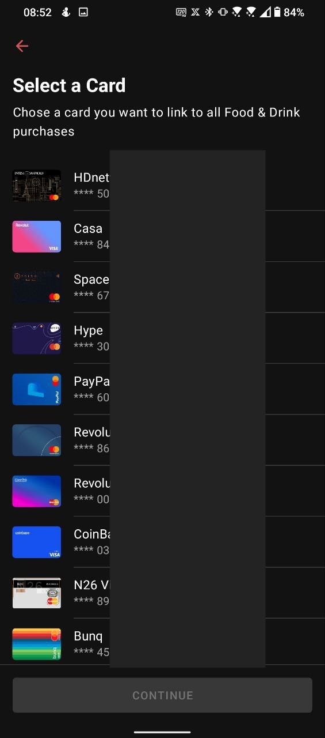The width and height of the screenshot is (325, 738).
Task: Select the rainbow Bunq card icon
Action: (37, 643)
